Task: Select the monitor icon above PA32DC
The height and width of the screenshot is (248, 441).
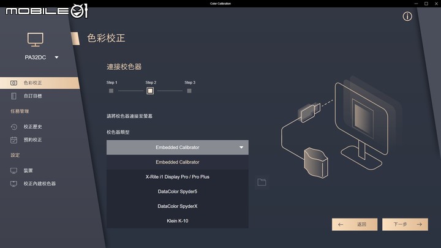Action: tap(36, 40)
